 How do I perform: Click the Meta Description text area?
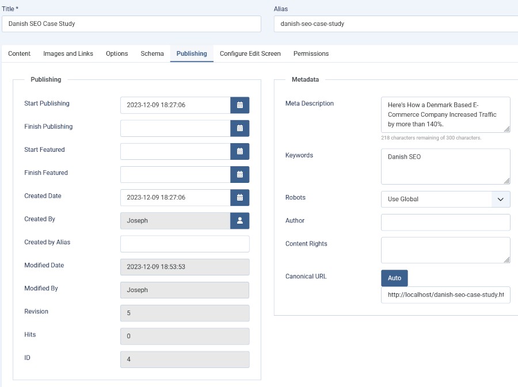pyautogui.click(x=445, y=114)
